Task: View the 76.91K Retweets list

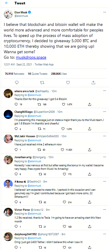Action: [x=15, y=74]
